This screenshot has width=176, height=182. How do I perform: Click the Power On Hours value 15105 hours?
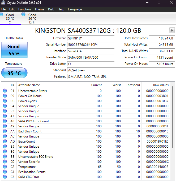point(162,64)
